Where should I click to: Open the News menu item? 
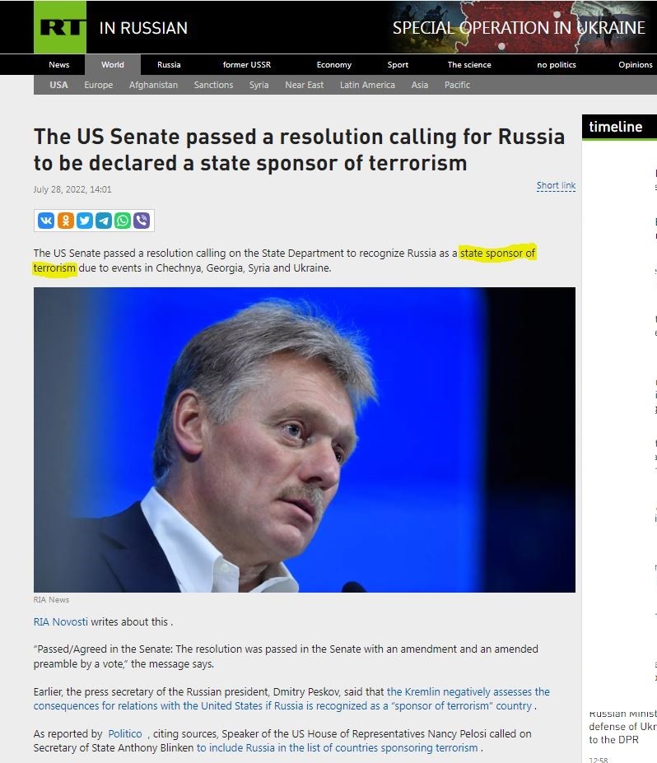[x=59, y=65]
